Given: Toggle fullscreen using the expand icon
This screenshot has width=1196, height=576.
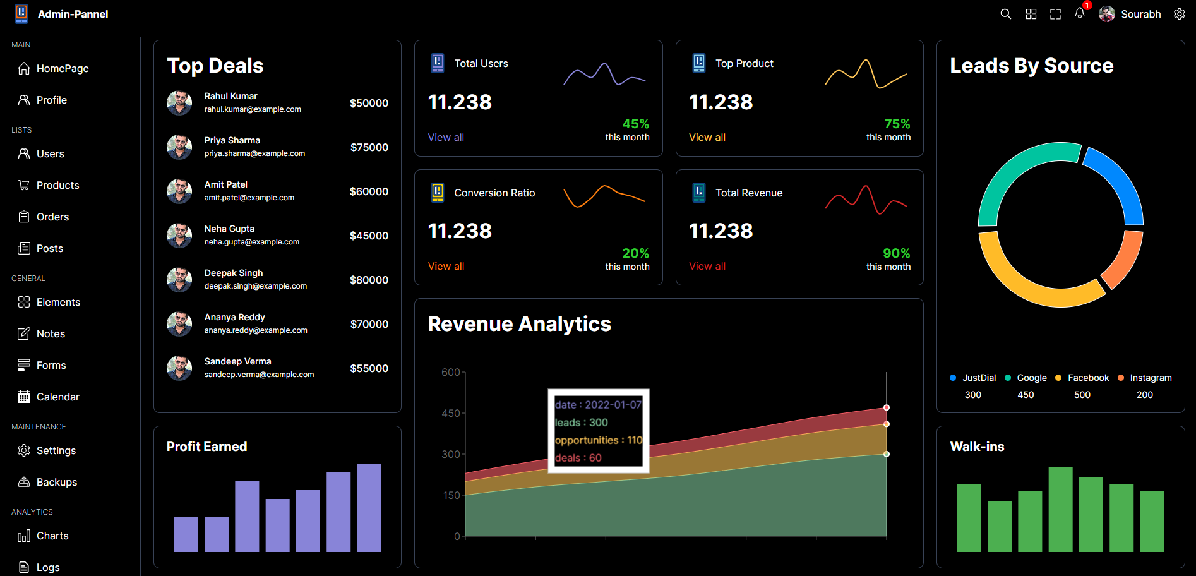Looking at the screenshot, I should [1055, 14].
